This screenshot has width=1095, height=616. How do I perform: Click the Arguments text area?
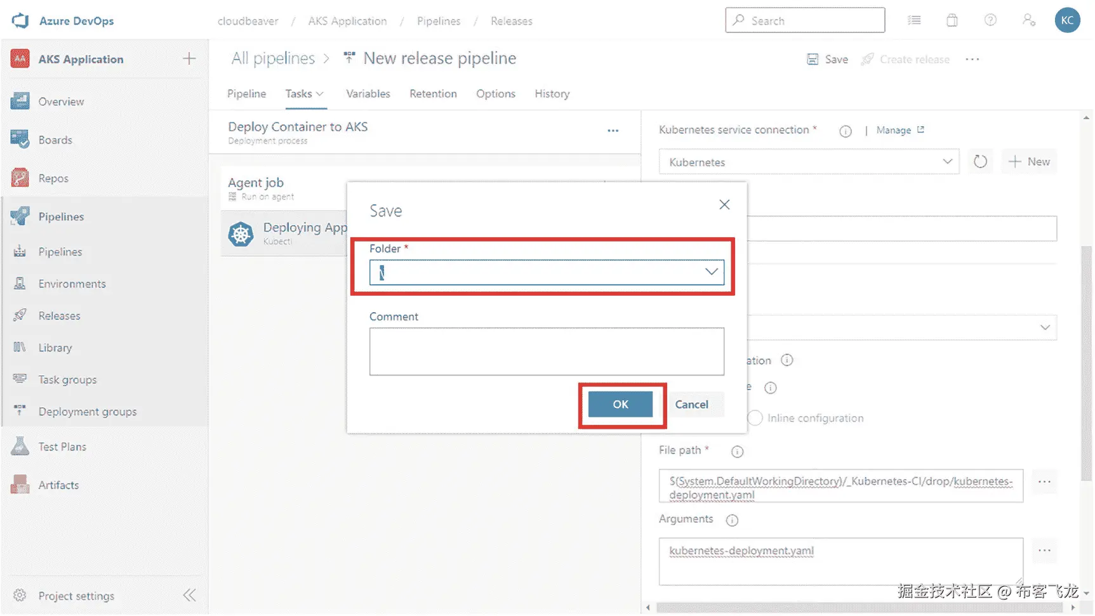coord(841,561)
